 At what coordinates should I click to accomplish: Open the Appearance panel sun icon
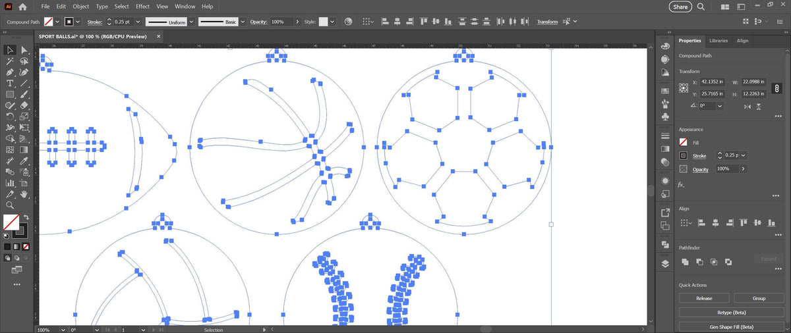coord(665,180)
